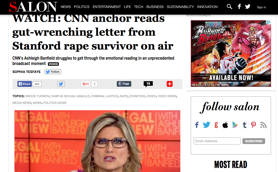Click the Twitter bird in header
278x172 pixels.
(x=248, y=7)
